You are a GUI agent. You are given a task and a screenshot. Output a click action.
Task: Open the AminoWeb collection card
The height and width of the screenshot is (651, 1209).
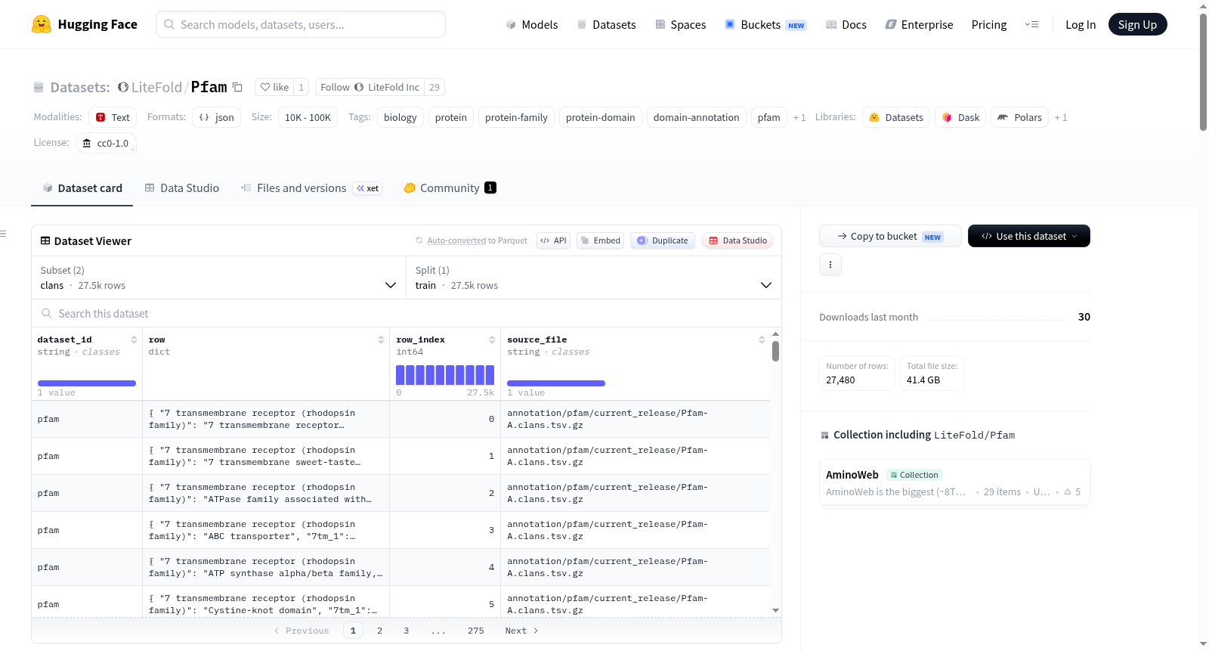coord(954,483)
